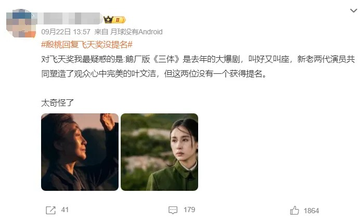View the young woman green uniform photo
The height and width of the screenshot is (221, 362).
159,152
